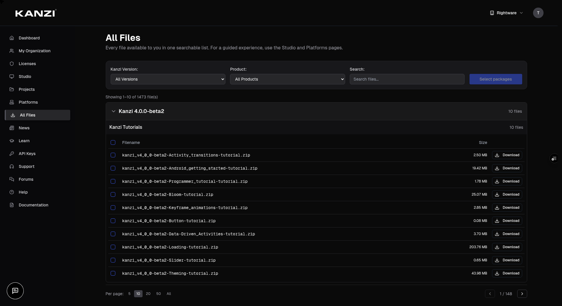Click the Forums speech bubbles icon
562x306 pixels.
pos(12,179)
